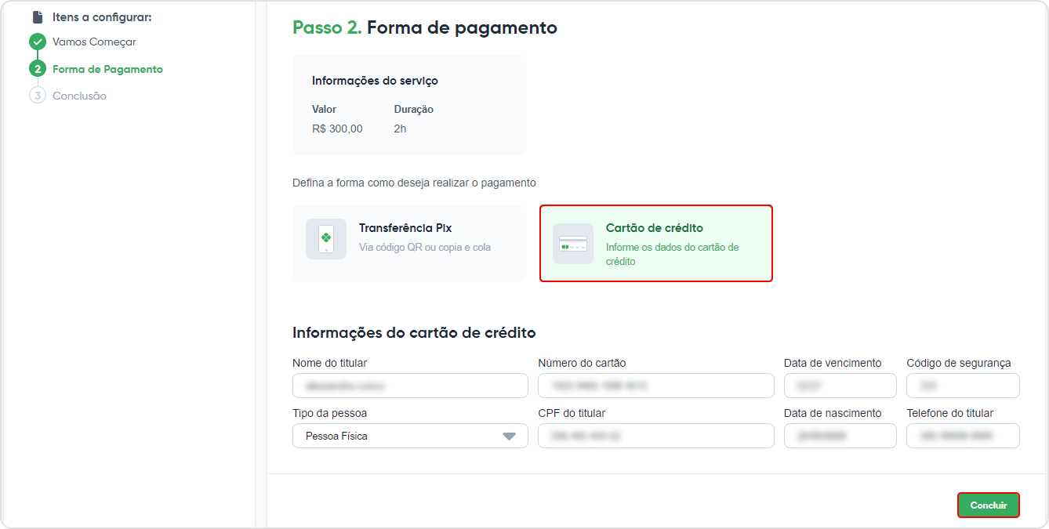
Task: Focus the CPF do titular field
Action: 656,436
